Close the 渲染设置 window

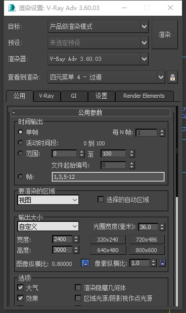tap(170, 8)
